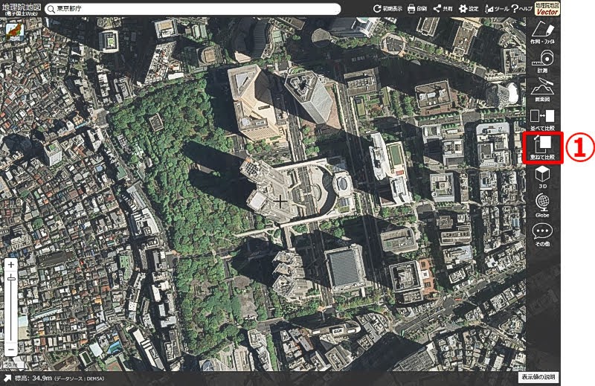Open the 地図 map layer selector
Viewport: 595px width, 386px height.
15,31
